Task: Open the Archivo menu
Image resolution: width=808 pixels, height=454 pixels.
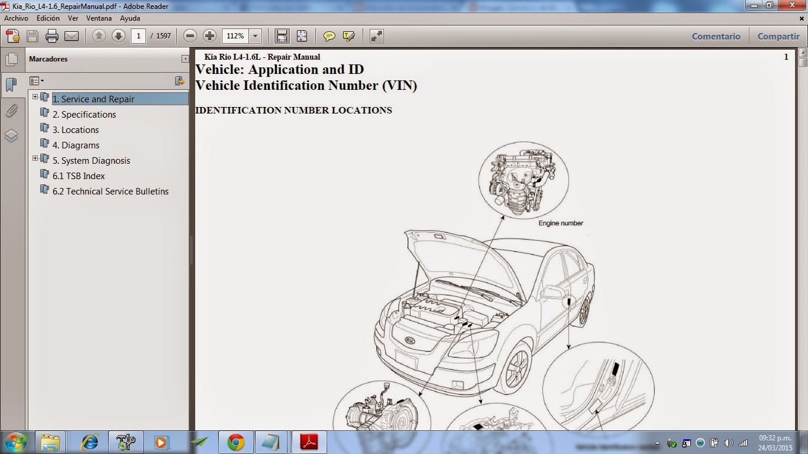Action: point(16,18)
